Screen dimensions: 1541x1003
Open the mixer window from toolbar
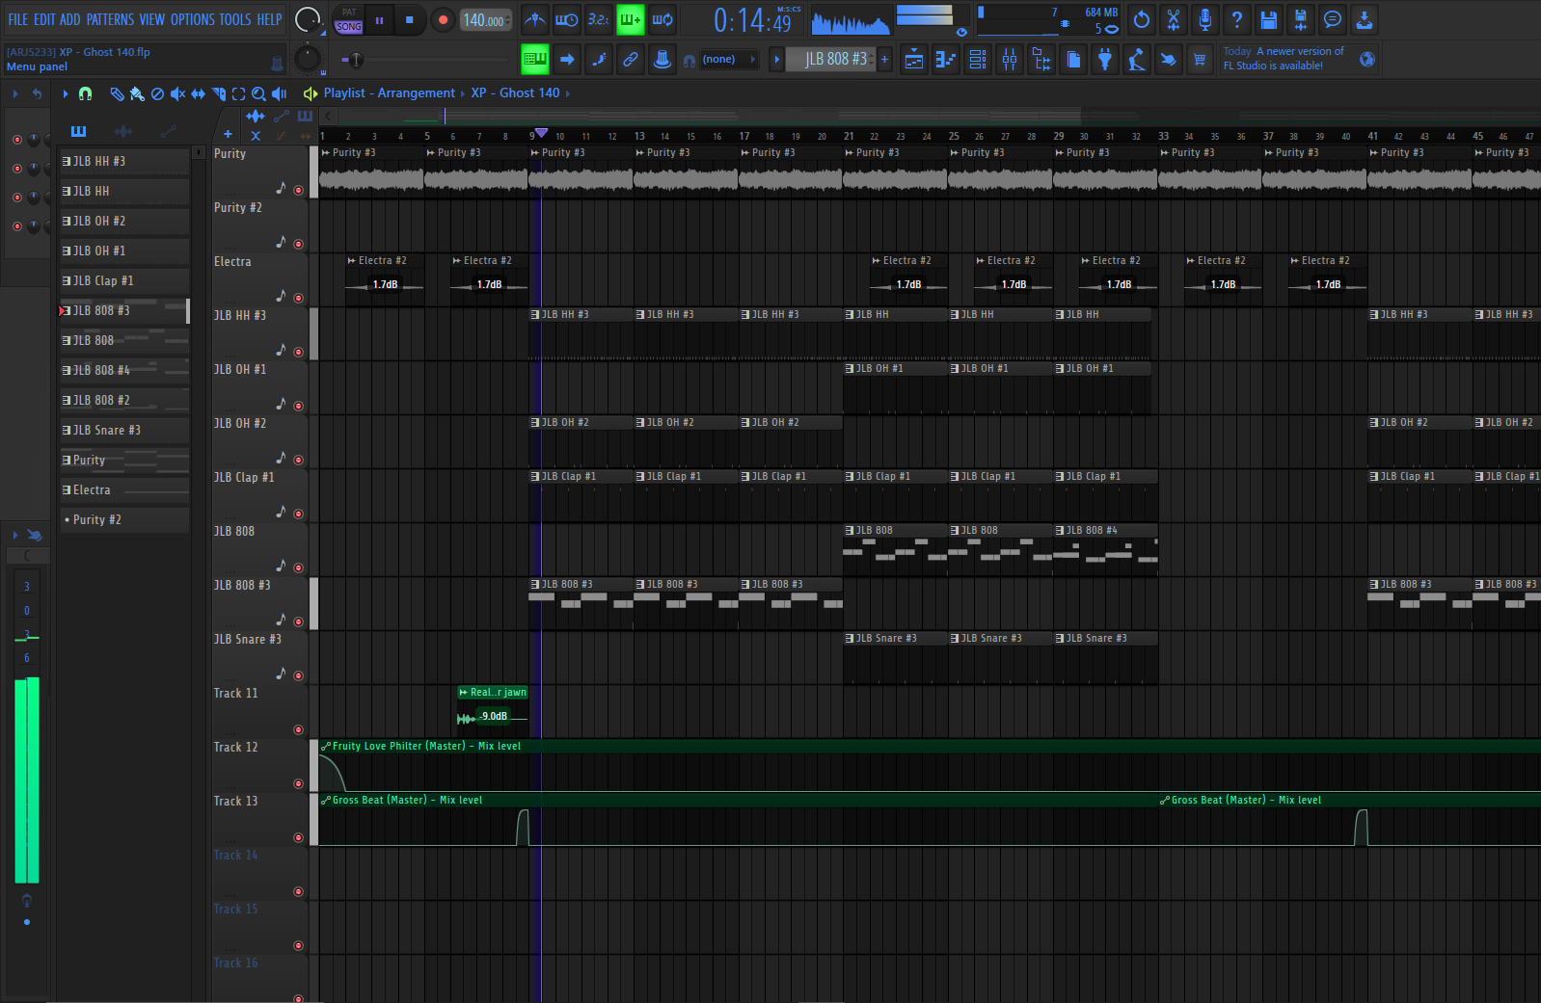pos(1009,60)
